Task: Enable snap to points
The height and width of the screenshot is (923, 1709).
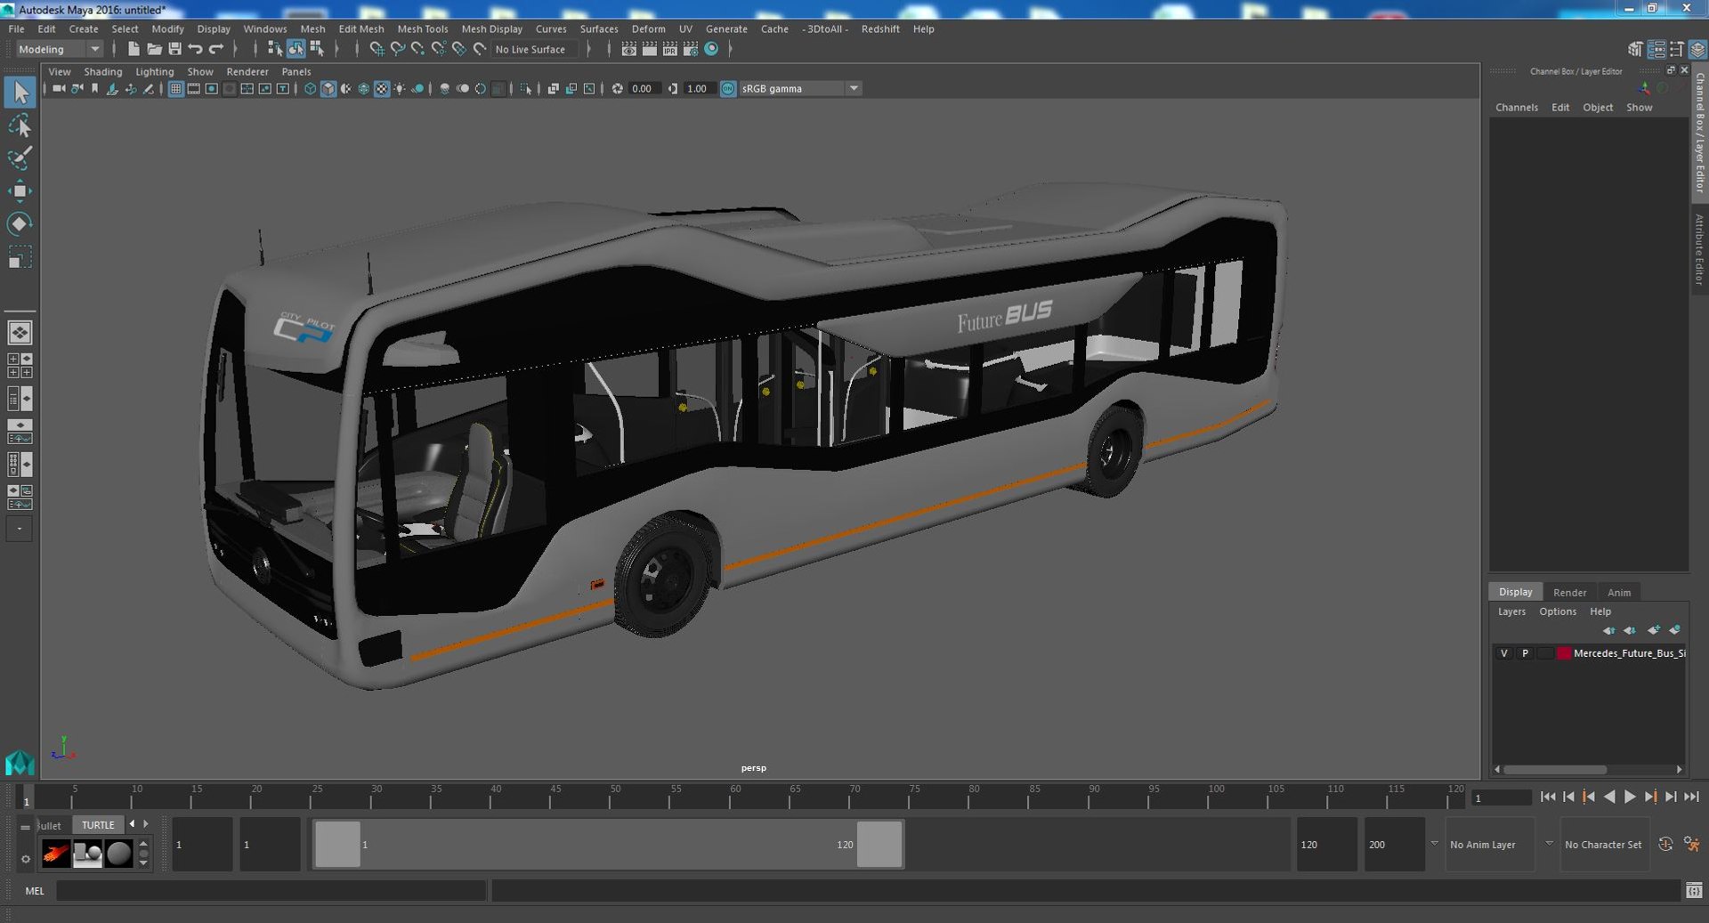Action: tap(417, 49)
